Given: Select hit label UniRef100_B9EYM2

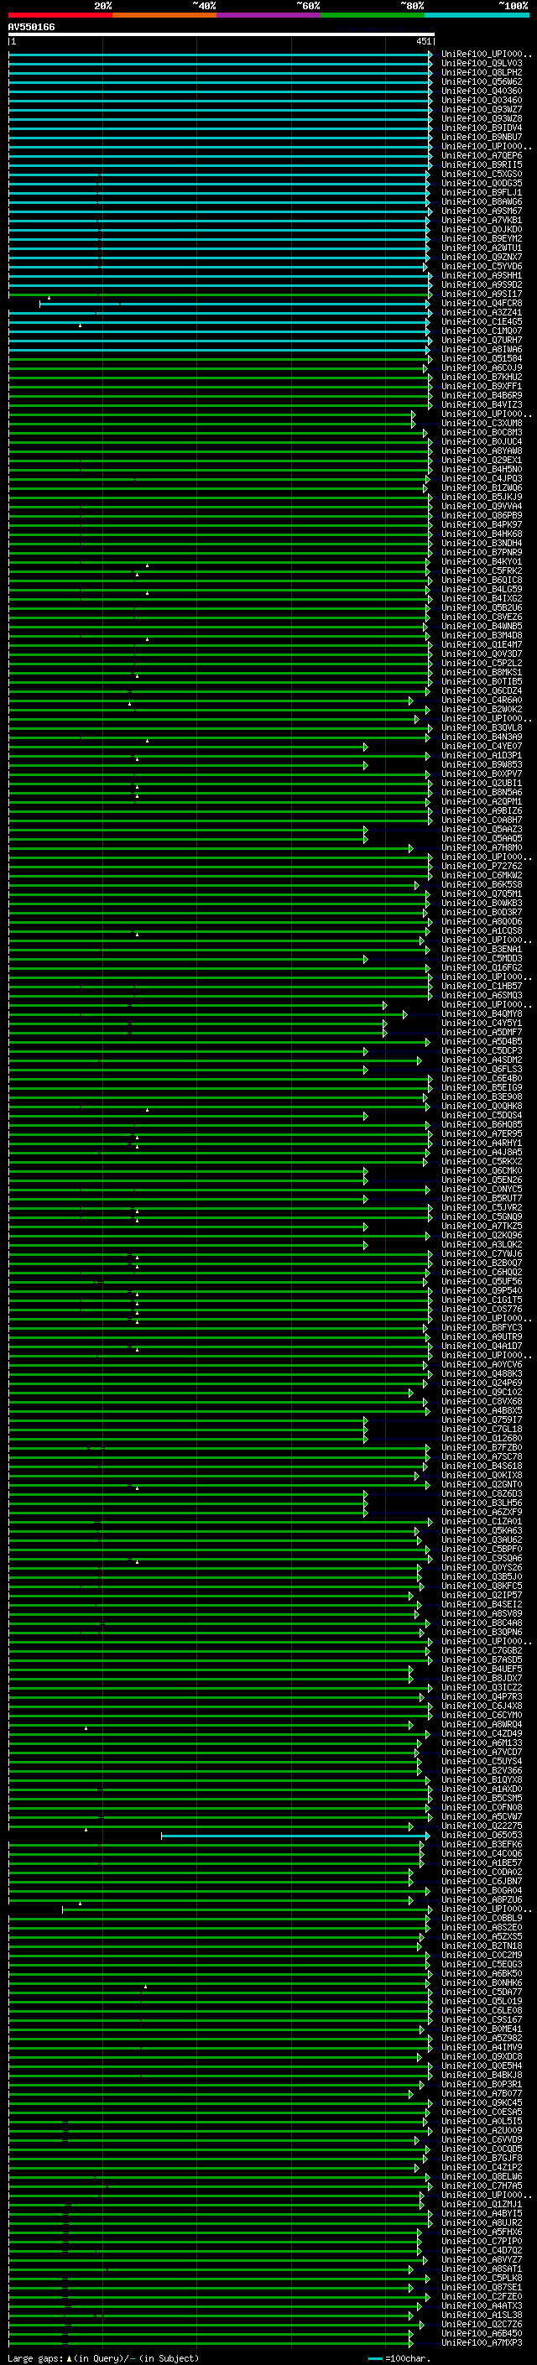Looking at the screenshot, I should pos(482,239).
